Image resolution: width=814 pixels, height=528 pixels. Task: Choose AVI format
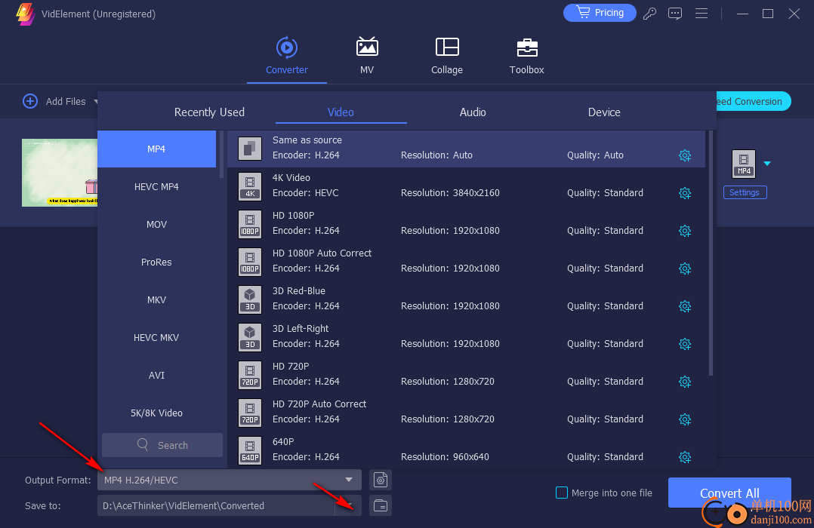coord(156,375)
